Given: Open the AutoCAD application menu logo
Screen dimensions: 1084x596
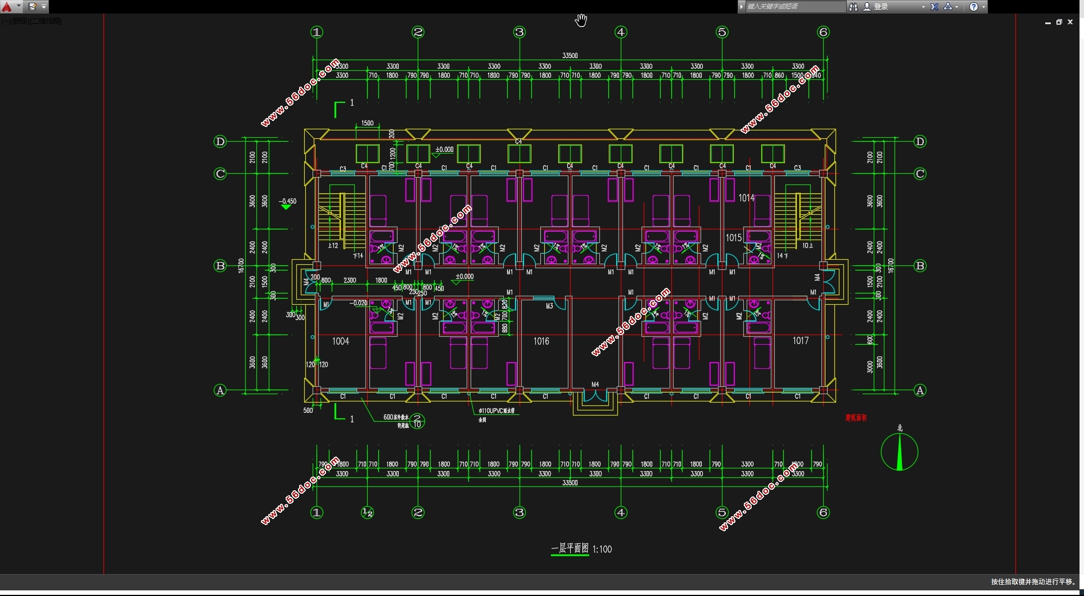Looking at the screenshot, I should pyautogui.click(x=7, y=7).
